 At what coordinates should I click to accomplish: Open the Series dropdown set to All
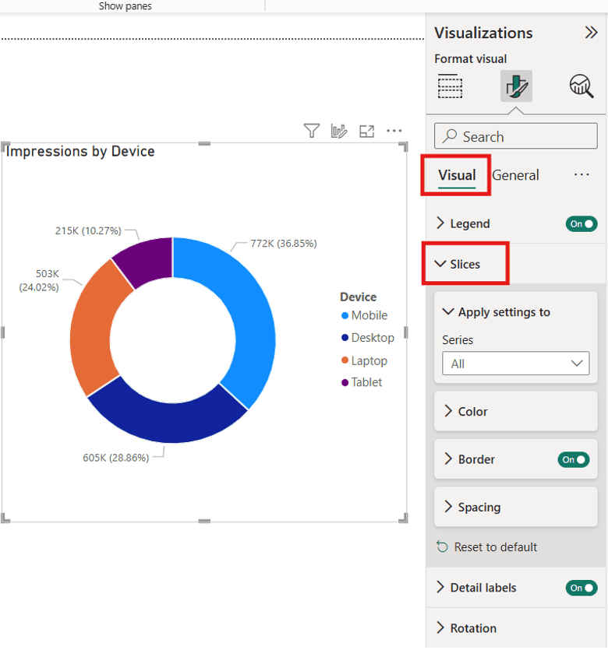(515, 364)
